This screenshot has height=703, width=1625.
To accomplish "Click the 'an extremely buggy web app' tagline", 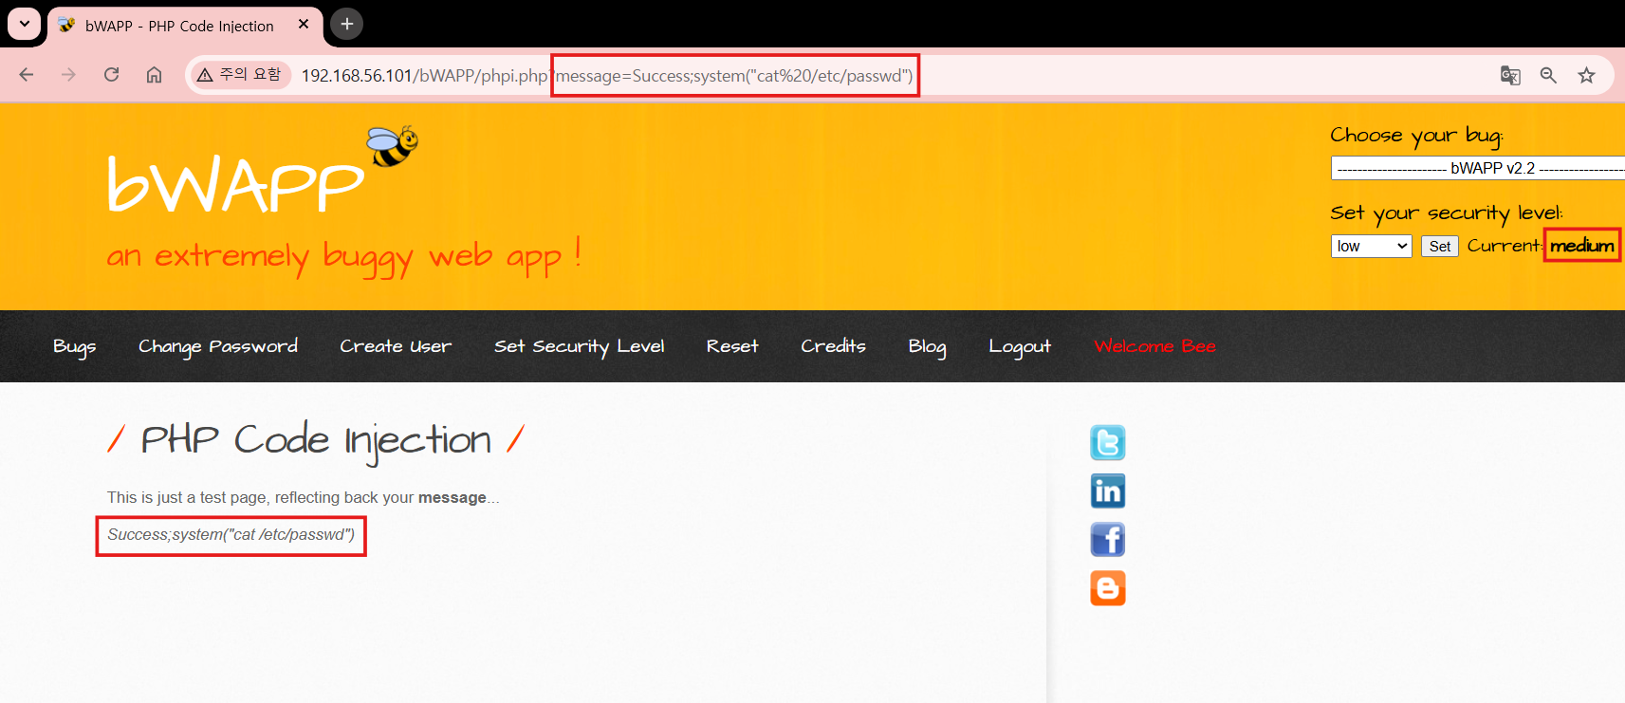I will [343, 256].
